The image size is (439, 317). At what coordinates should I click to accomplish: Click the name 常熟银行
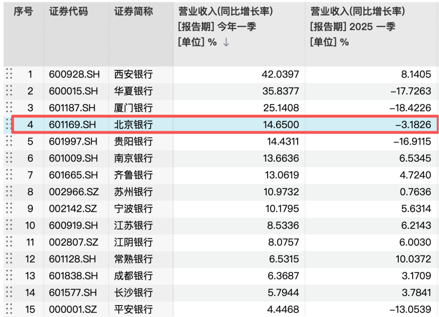coord(134,259)
